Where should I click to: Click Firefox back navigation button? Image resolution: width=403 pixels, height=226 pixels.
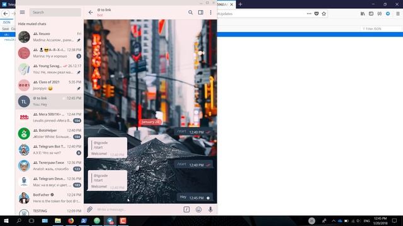click(x=6, y=14)
